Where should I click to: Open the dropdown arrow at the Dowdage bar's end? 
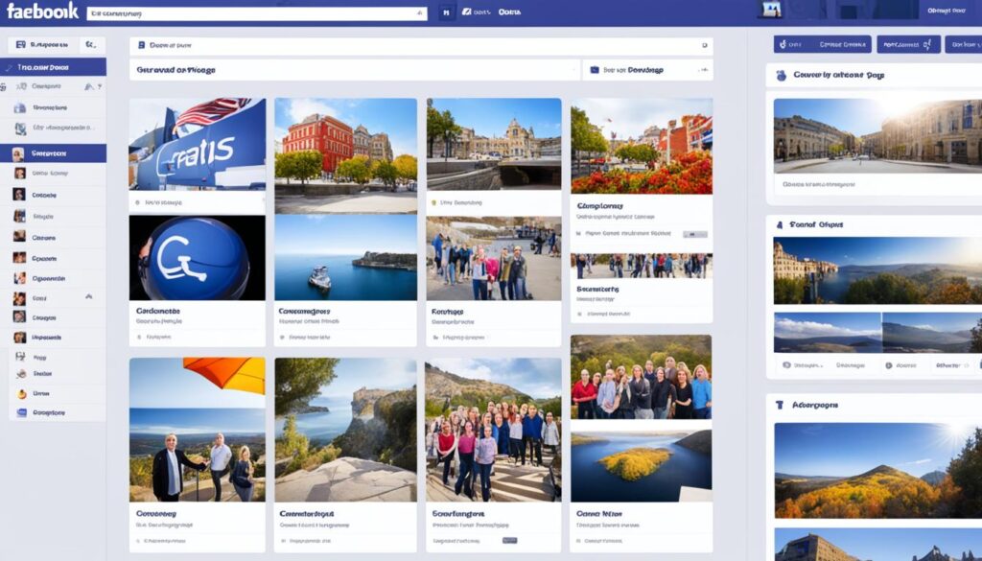(x=705, y=70)
